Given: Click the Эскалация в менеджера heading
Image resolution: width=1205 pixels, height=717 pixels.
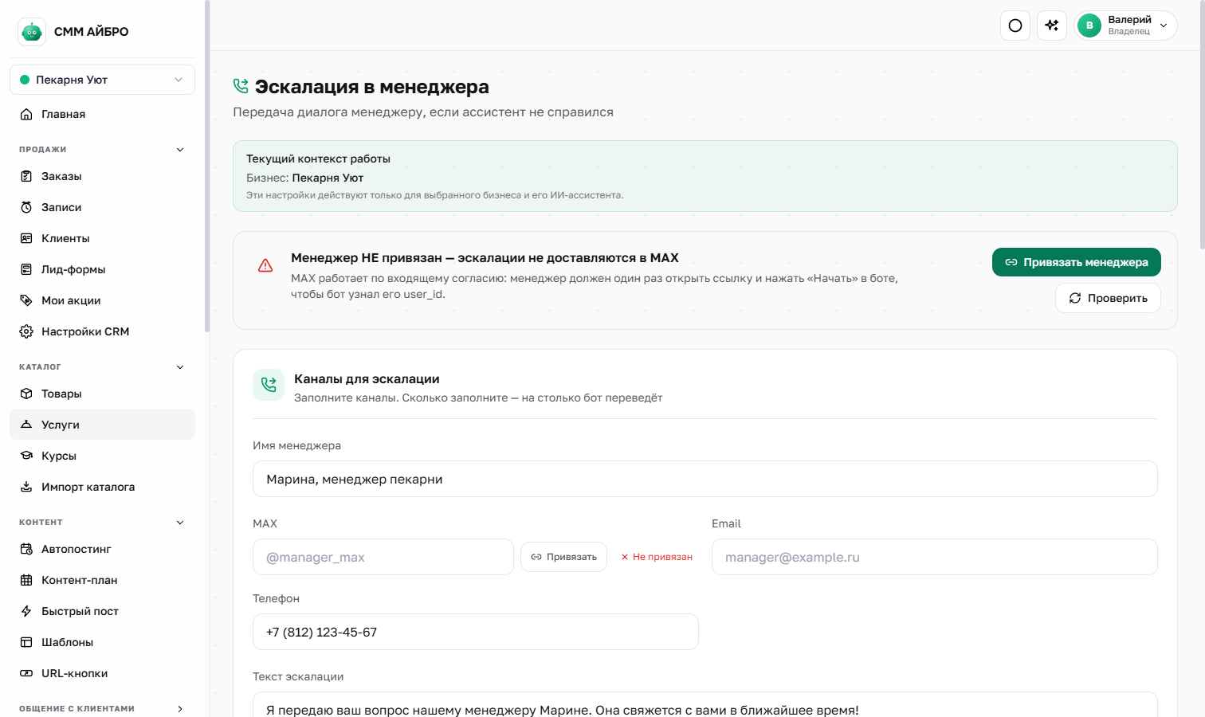Looking at the screenshot, I should pyautogui.click(x=372, y=86).
